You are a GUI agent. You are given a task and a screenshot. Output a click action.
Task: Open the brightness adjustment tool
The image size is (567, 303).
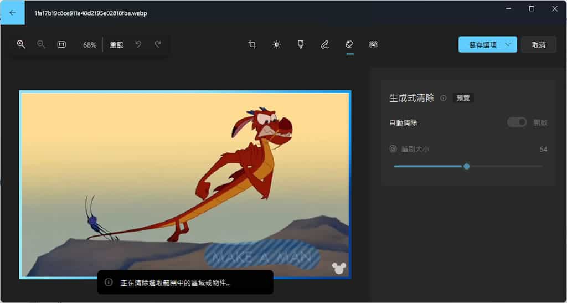tap(276, 44)
